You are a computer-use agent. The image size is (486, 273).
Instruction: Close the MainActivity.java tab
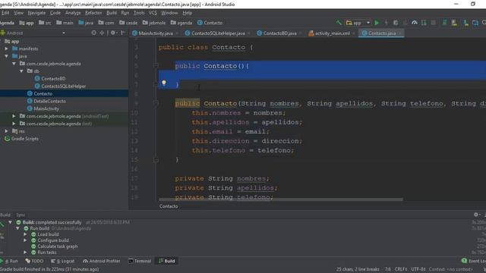click(x=177, y=33)
